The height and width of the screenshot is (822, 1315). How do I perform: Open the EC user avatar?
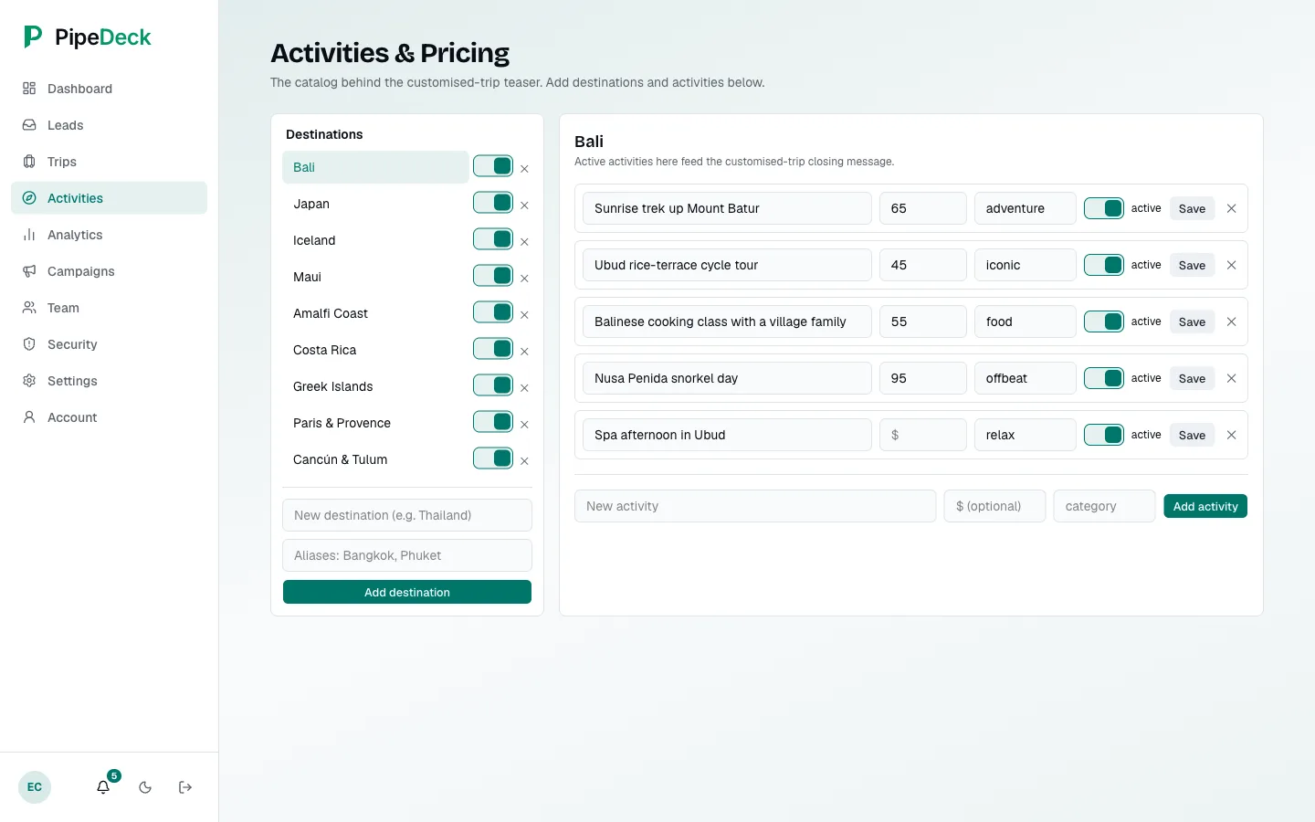click(x=35, y=787)
